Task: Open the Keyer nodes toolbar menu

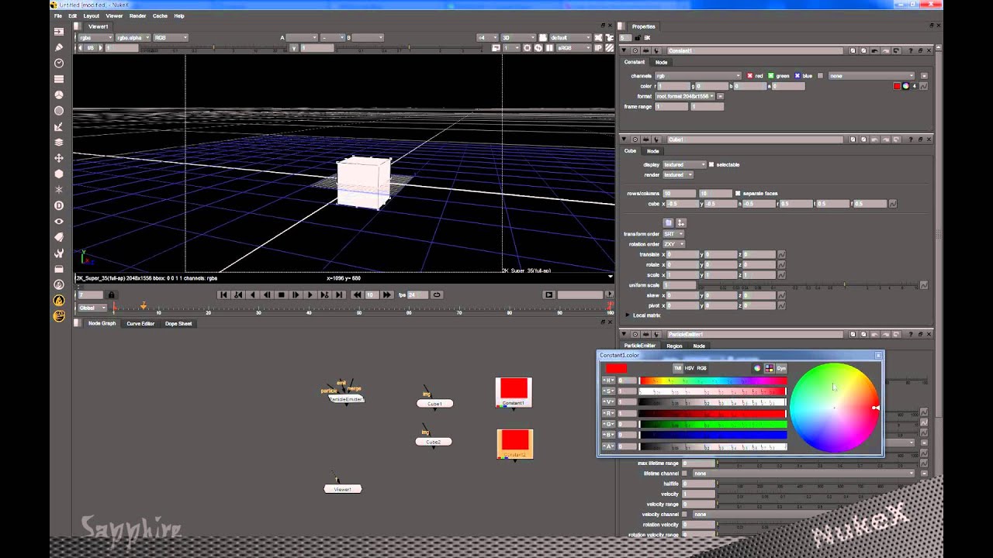Action: point(59,111)
